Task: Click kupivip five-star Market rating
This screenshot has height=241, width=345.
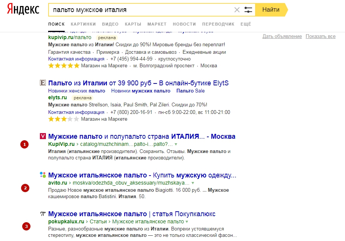Action: pyautogui.click(x=64, y=65)
